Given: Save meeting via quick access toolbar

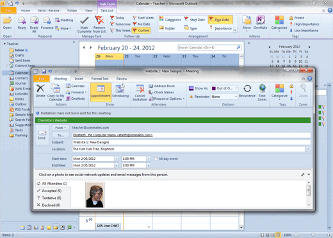Looking at the screenshot, I should click(x=44, y=72).
